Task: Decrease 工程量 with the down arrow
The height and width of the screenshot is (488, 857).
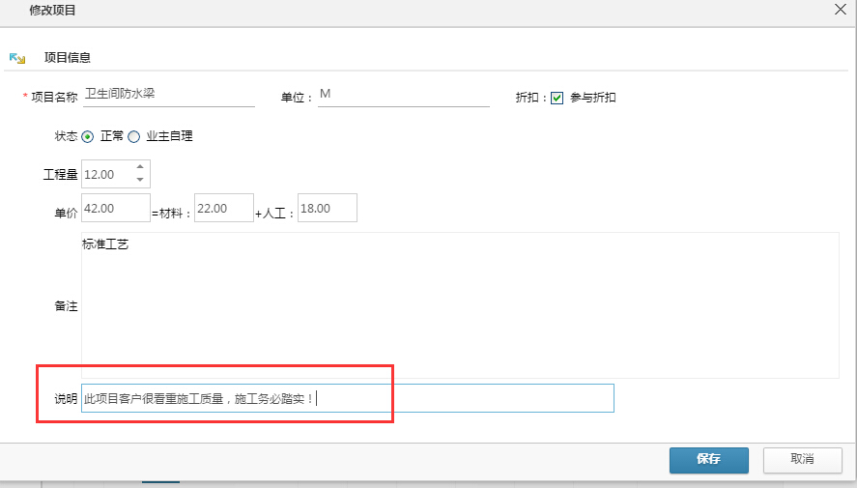Action: click(x=140, y=180)
